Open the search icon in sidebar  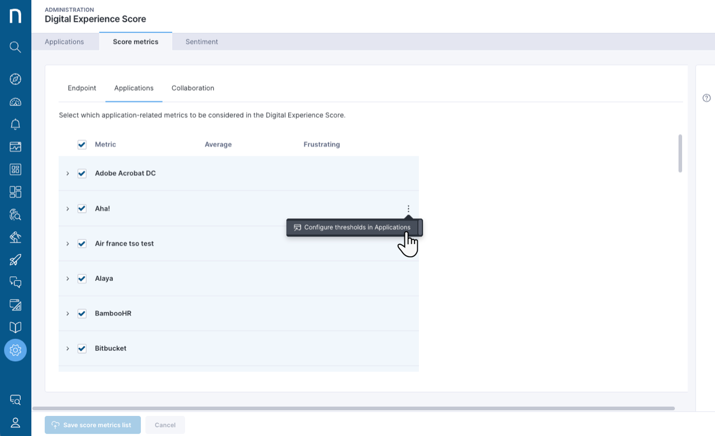tap(16, 47)
